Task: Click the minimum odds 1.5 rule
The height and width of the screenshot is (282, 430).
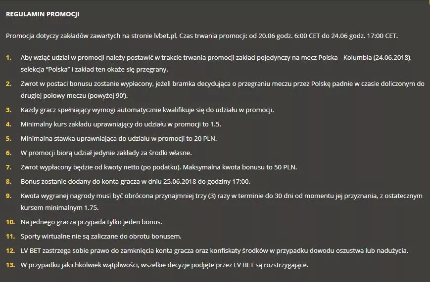Action: coord(121,124)
